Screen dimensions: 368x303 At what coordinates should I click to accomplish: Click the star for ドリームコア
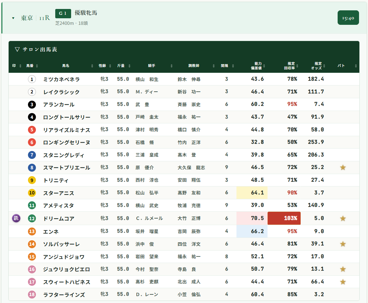(x=343, y=219)
